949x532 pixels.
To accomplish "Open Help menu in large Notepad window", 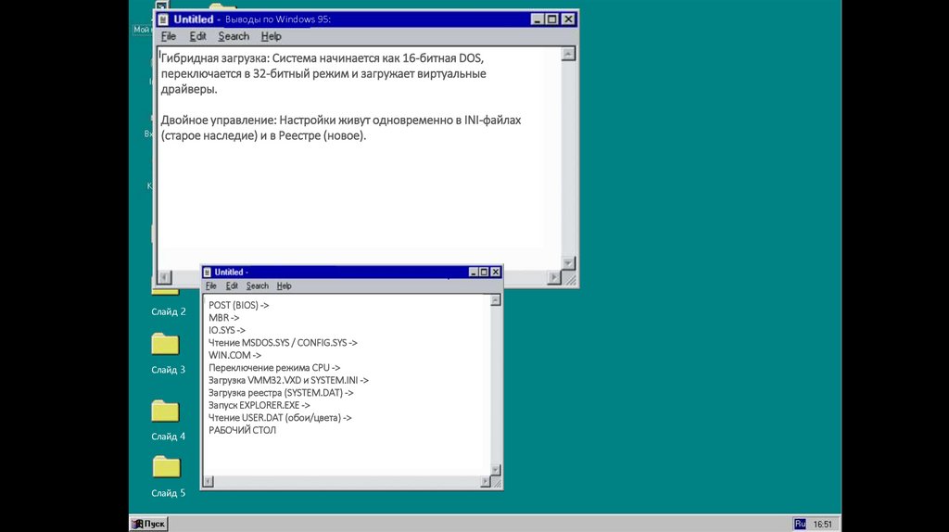I will pos(272,36).
